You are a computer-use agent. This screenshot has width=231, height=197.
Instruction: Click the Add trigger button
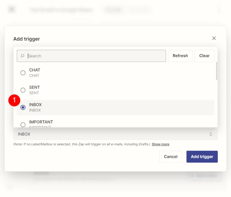[x=202, y=157]
